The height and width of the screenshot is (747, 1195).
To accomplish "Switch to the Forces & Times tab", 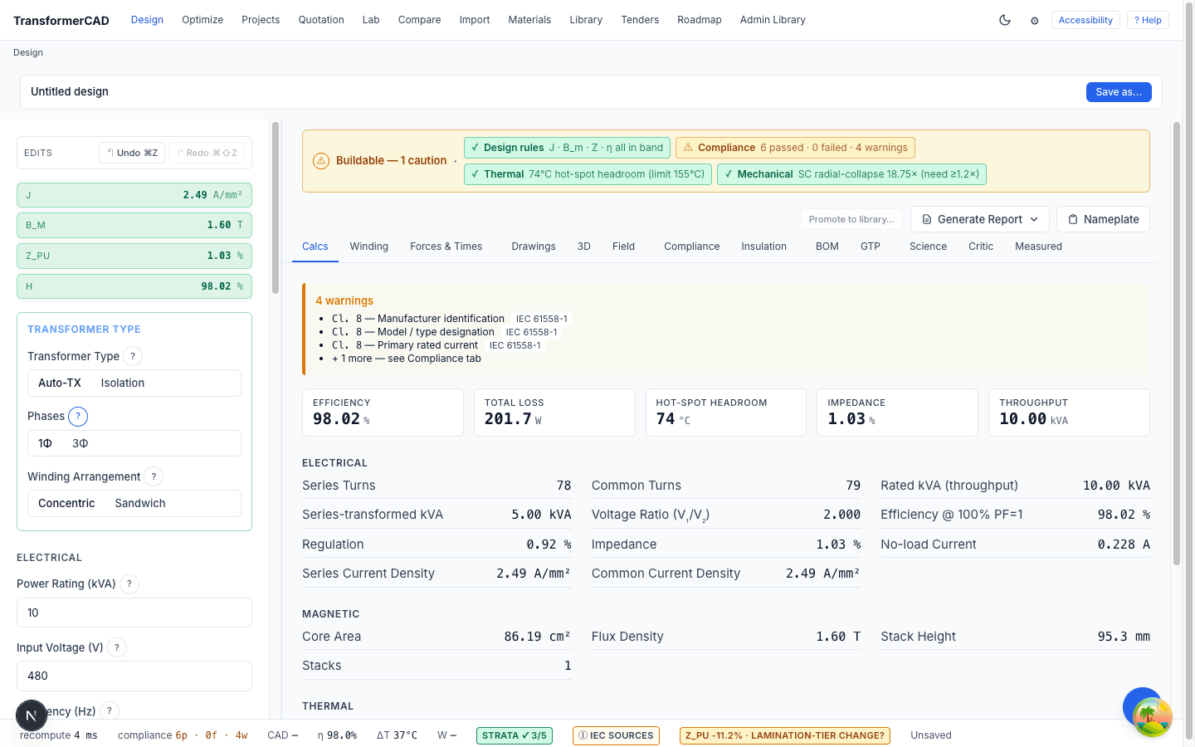I will coord(446,247).
